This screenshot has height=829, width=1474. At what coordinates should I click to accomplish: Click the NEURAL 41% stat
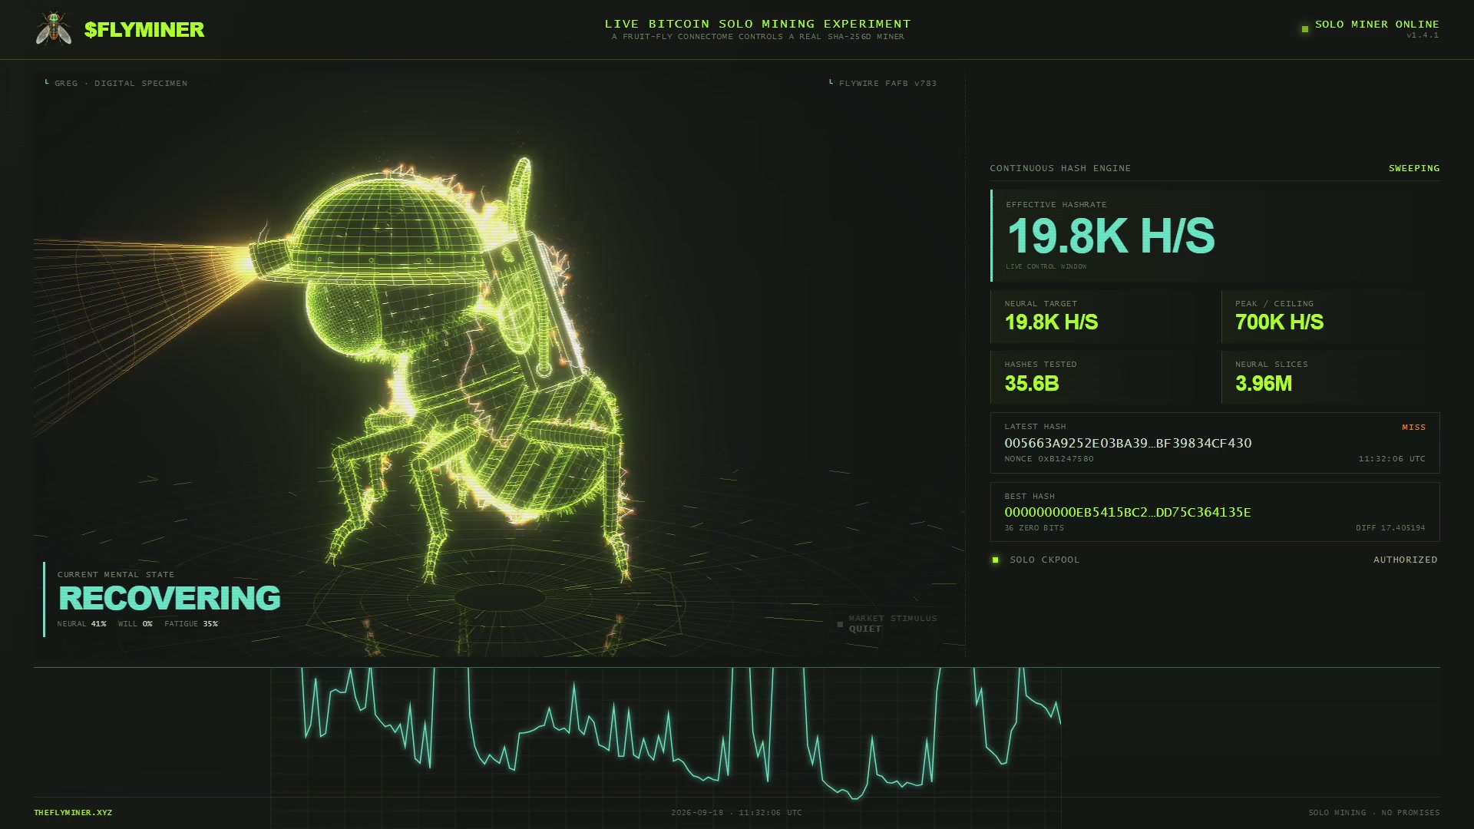pos(81,624)
